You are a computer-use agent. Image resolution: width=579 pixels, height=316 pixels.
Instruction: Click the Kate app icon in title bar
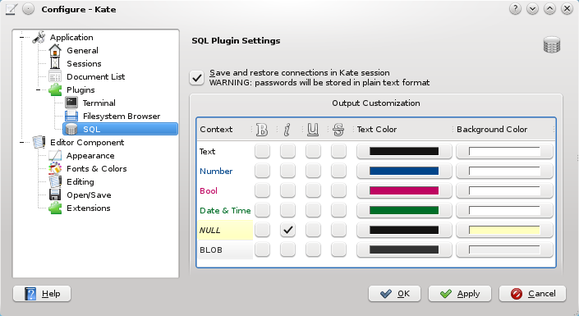pos(11,9)
